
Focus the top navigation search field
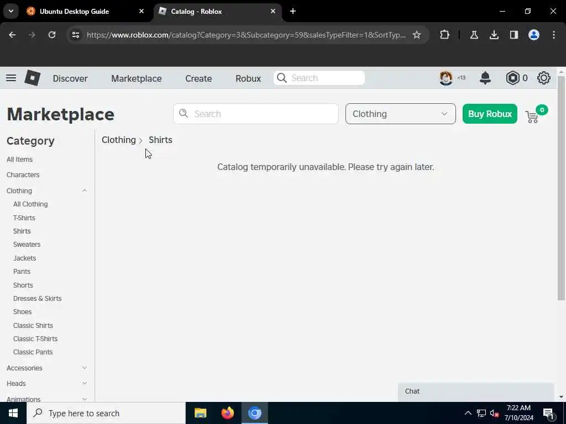pos(319,78)
